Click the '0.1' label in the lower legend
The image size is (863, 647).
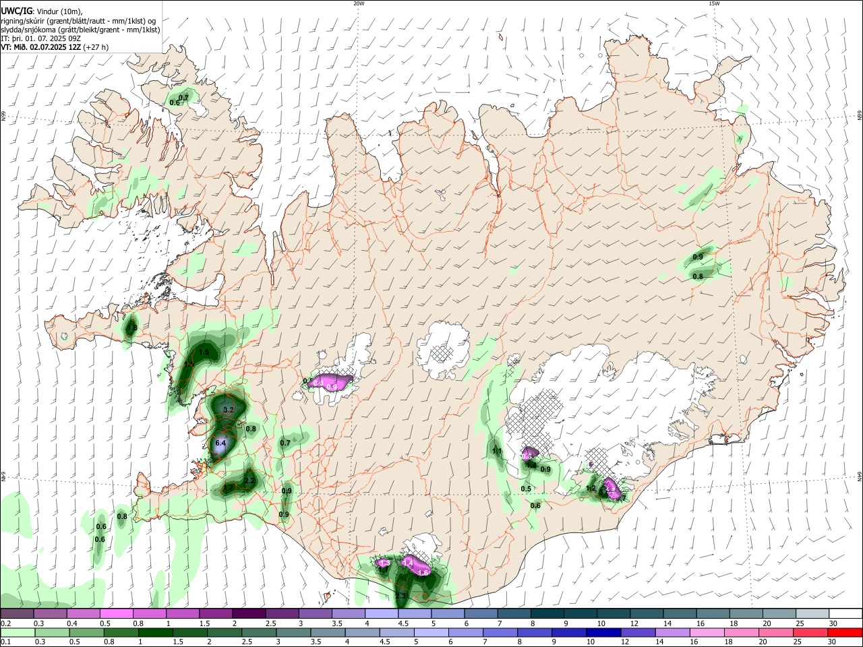coord(5,642)
